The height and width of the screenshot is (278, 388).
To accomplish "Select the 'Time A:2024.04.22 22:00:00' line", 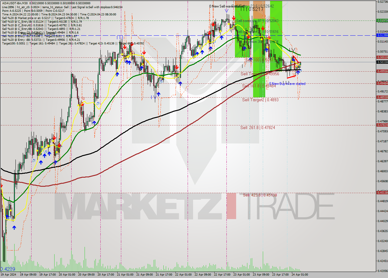I will 20,14.
